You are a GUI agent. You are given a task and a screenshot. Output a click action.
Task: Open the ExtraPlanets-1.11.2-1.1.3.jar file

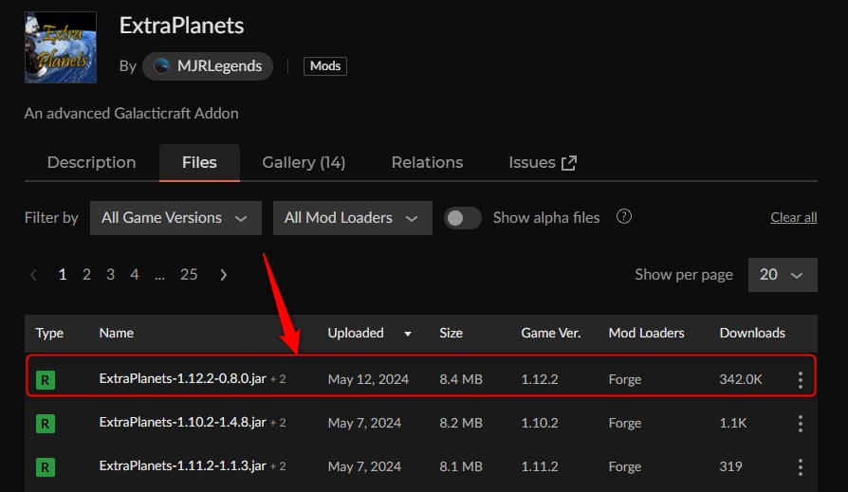point(183,465)
